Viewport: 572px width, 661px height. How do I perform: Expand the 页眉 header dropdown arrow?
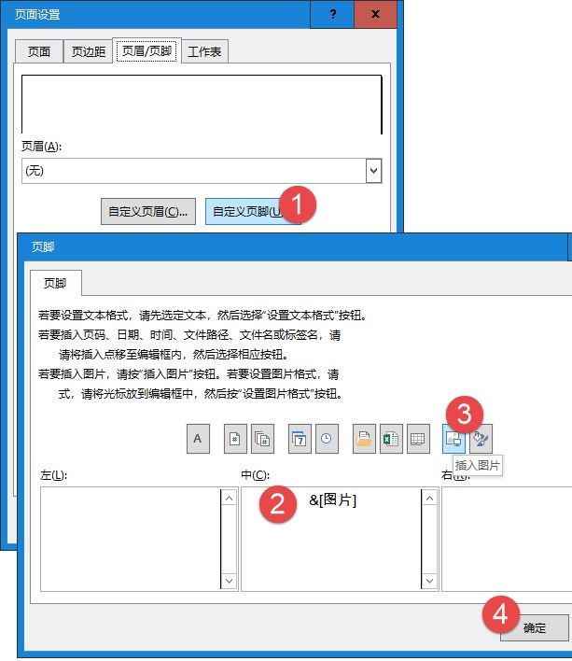coord(373,171)
